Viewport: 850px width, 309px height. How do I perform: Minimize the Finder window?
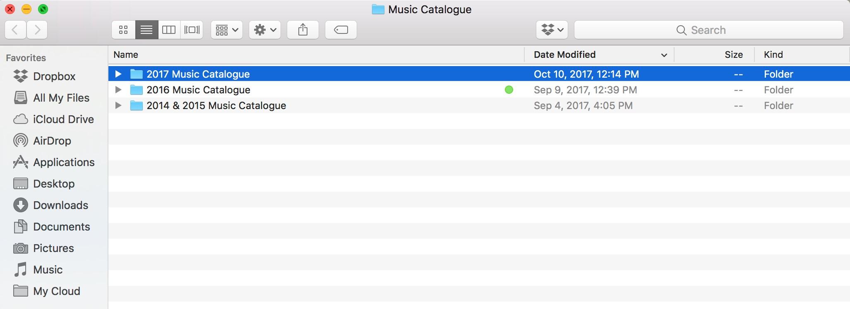(x=26, y=9)
